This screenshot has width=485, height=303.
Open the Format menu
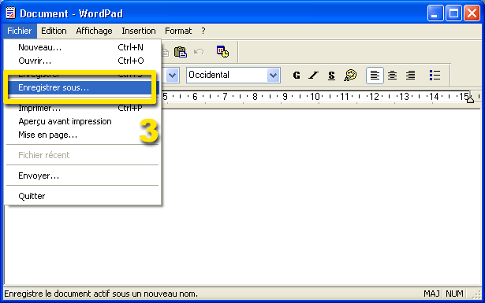(178, 31)
